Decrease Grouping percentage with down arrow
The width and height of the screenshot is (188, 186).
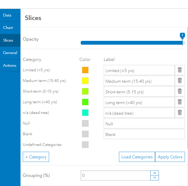point(155,178)
